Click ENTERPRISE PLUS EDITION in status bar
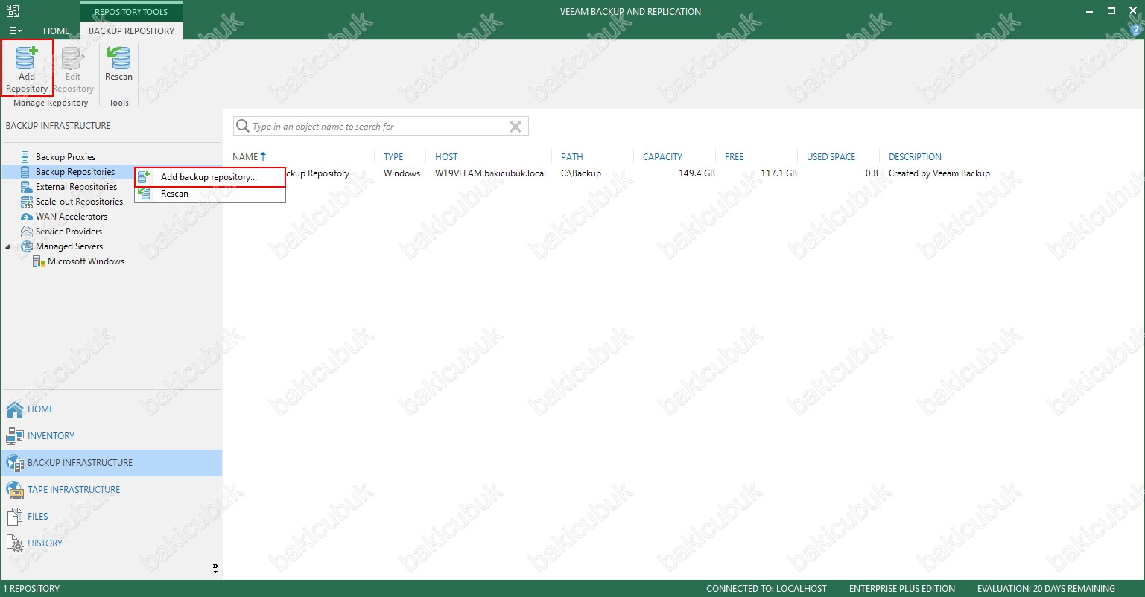This screenshot has height=597, width=1145. tap(902, 589)
